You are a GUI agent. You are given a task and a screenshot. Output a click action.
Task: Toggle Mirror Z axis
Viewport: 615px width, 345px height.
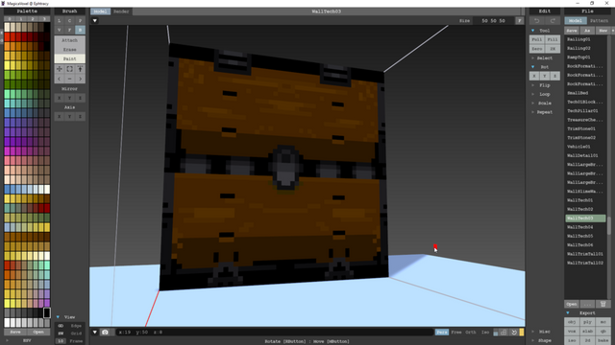(x=80, y=98)
